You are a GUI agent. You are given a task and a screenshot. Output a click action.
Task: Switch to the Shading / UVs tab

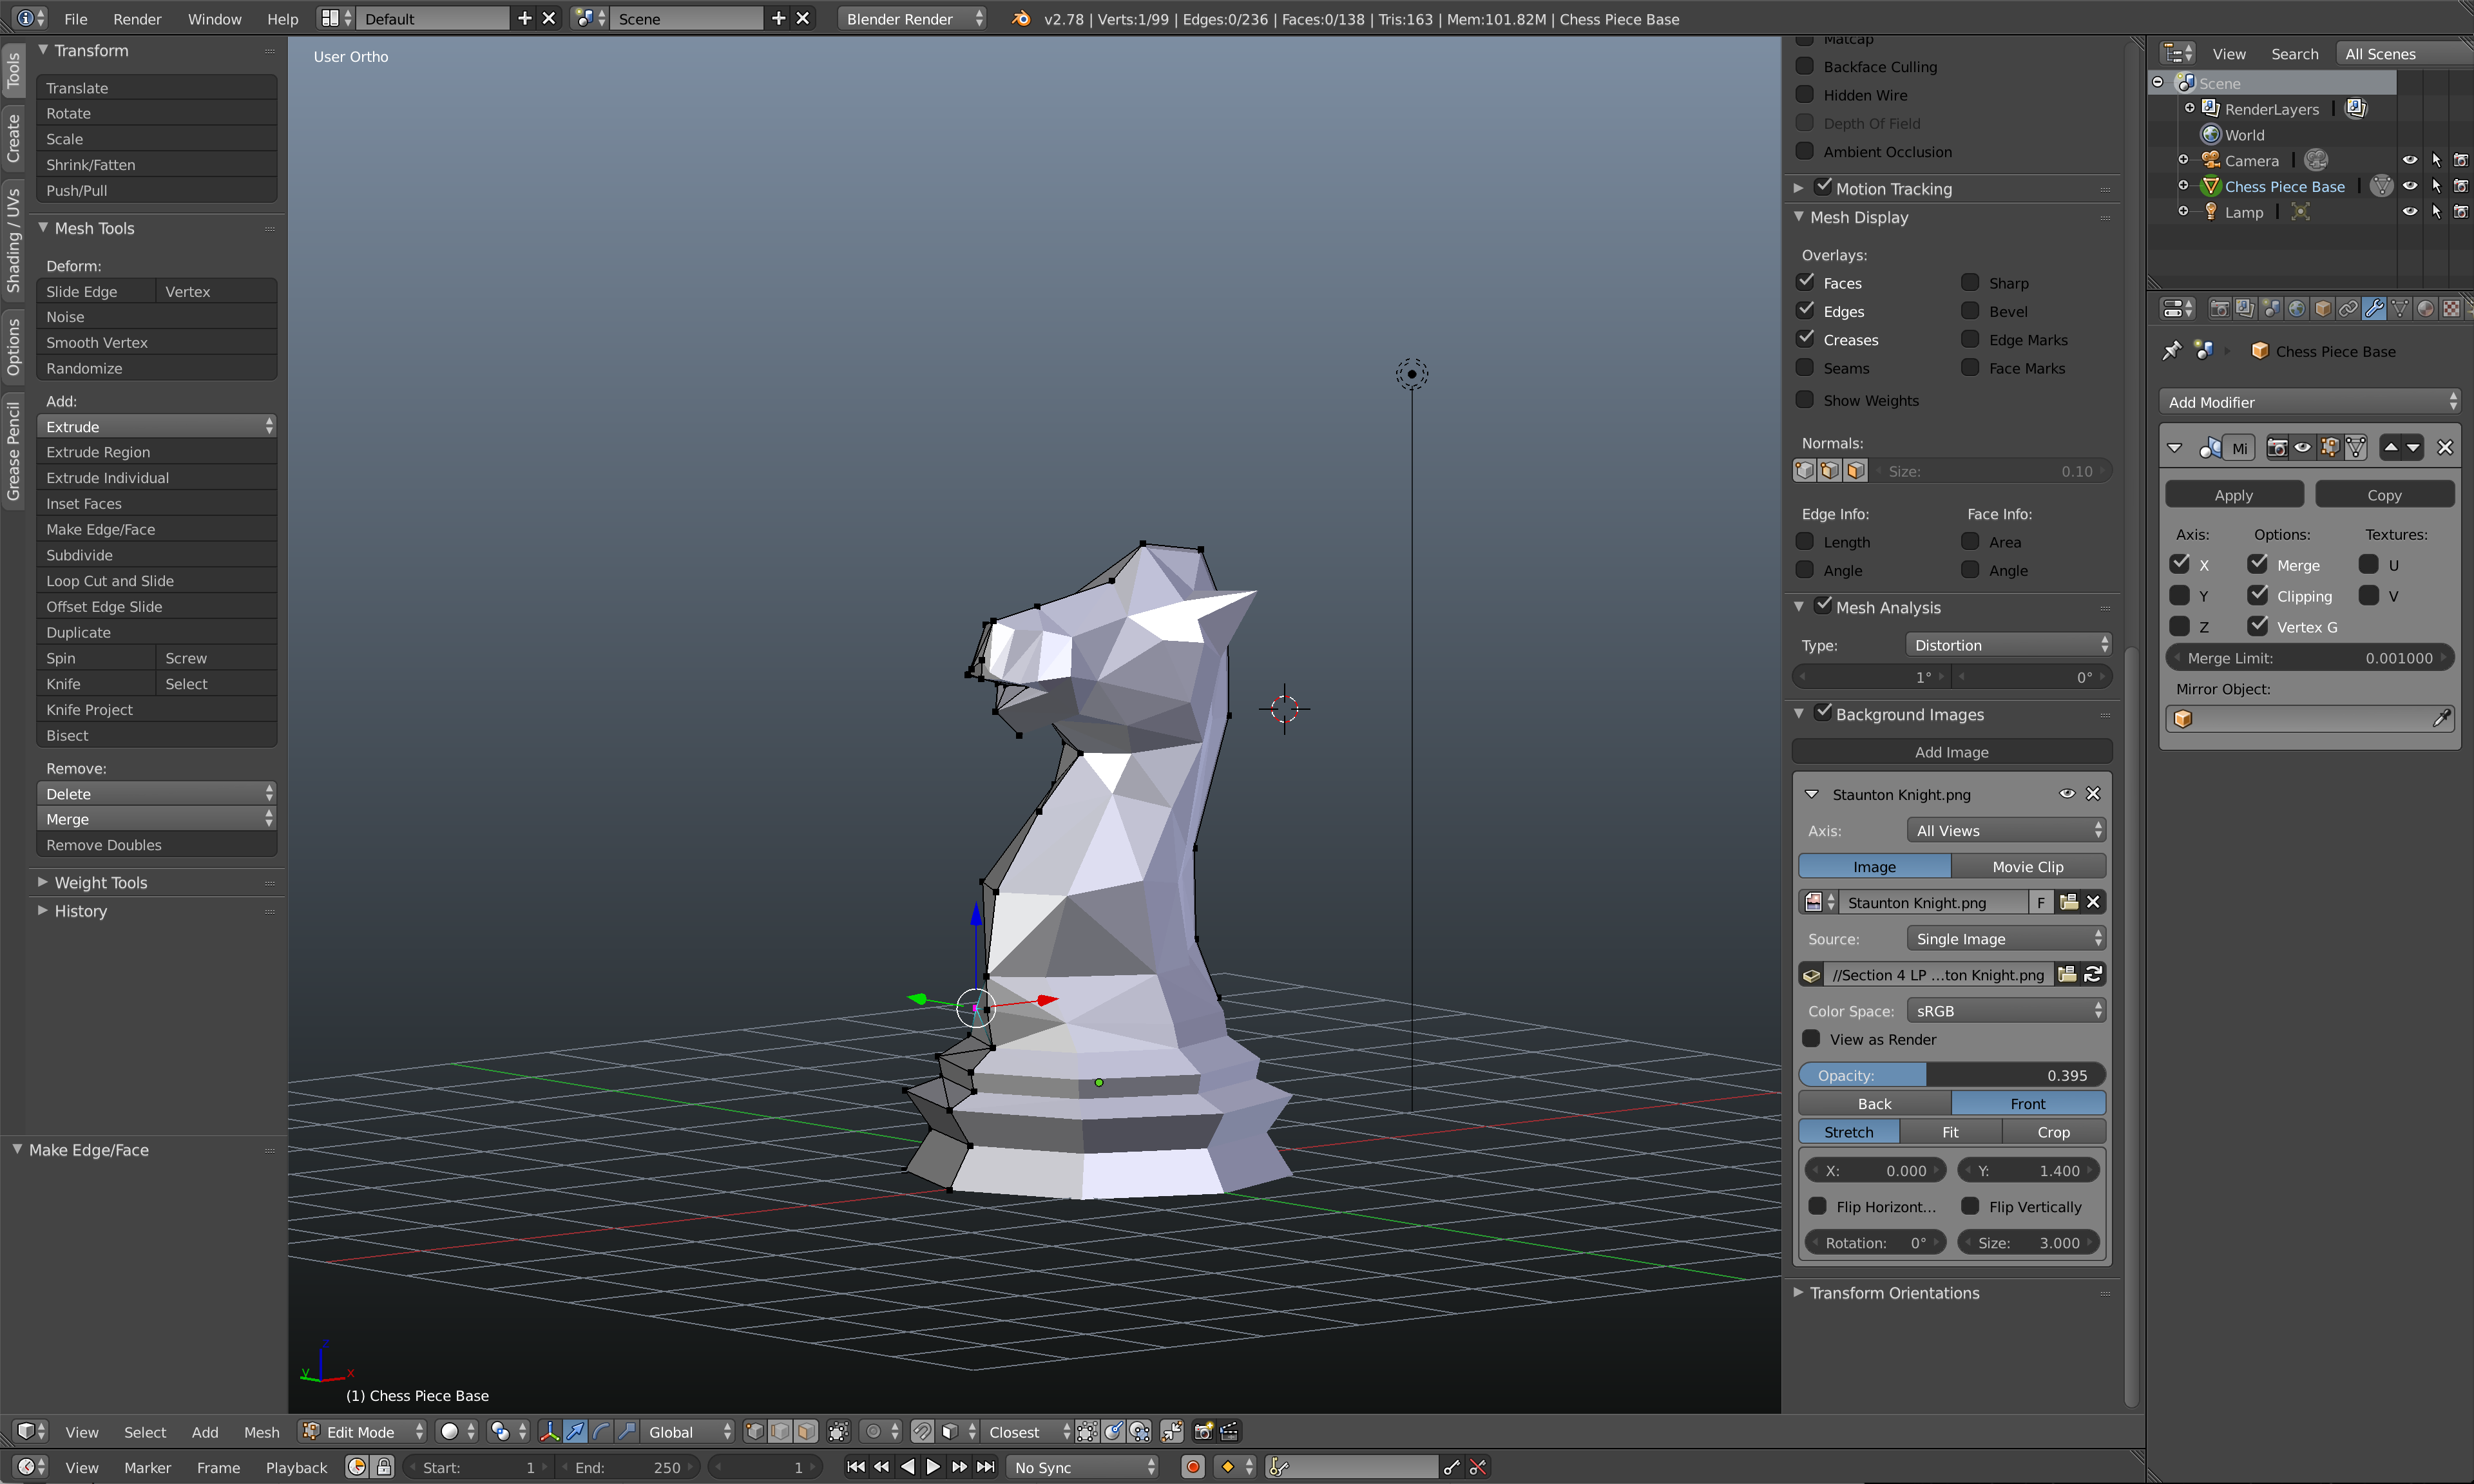tap(13, 241)
